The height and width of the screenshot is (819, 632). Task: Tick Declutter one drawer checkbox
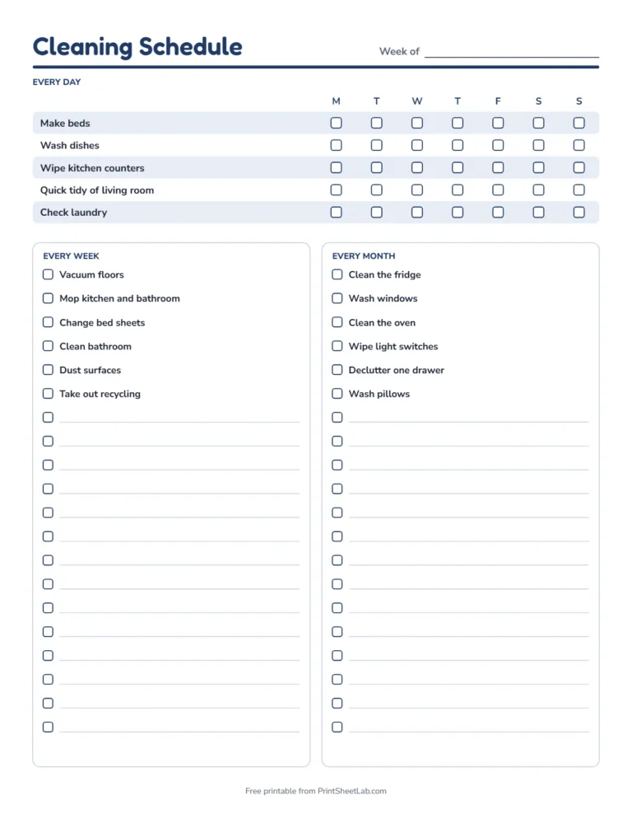(x=337, y=370)
